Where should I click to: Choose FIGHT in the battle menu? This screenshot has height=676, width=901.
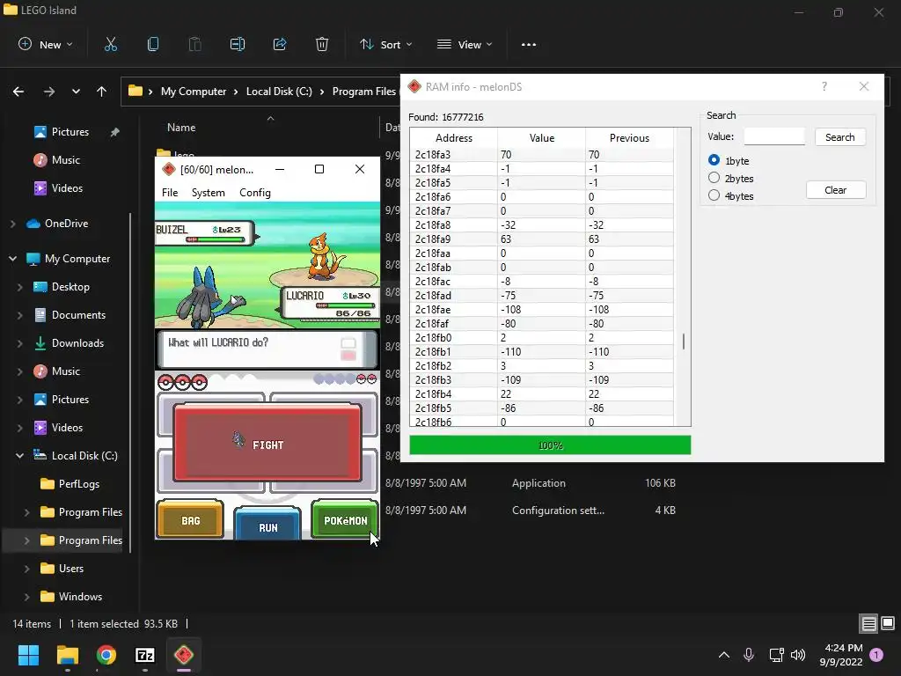pyautogui.click(x=267, y=444)
